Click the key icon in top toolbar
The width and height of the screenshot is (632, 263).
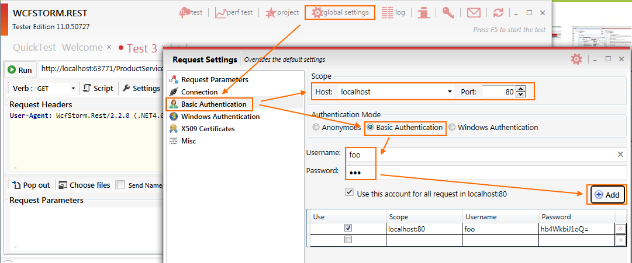click(448, 12)
